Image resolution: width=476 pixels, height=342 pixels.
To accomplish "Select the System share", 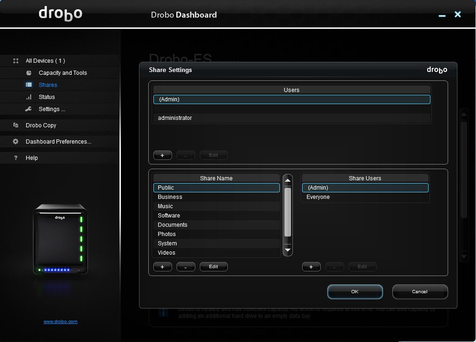I will tap(217, 243).
